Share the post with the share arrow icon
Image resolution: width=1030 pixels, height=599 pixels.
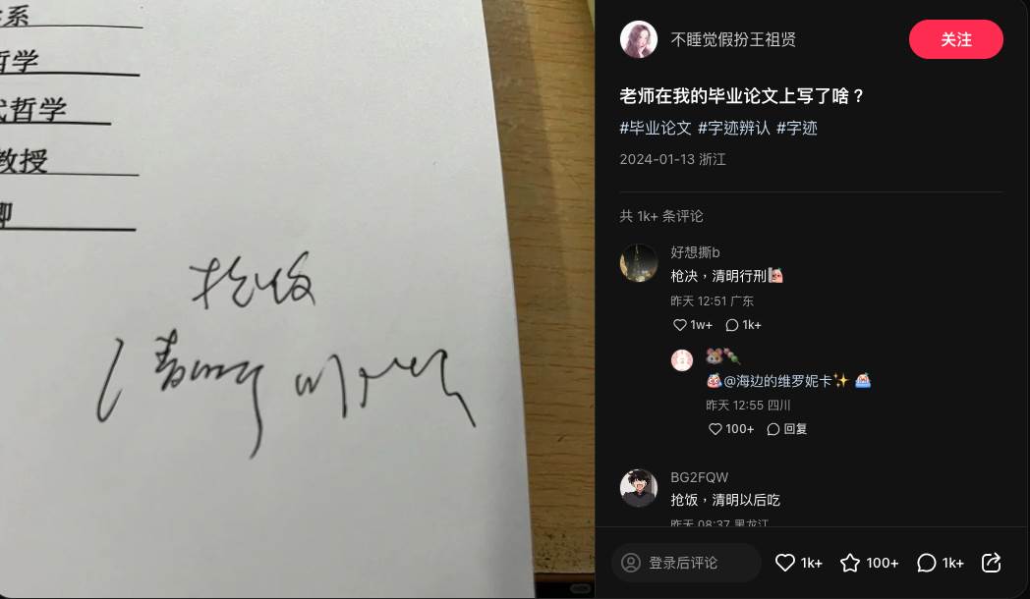click(991, 563)
